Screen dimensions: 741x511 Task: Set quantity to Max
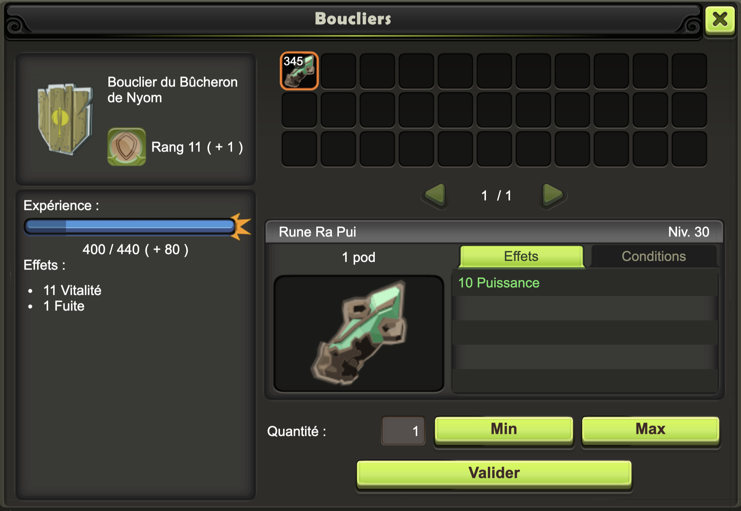tap(651, 430)
